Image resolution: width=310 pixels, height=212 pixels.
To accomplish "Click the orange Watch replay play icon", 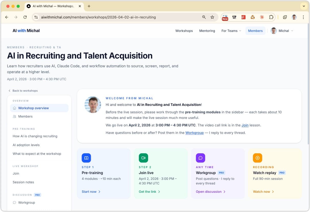I will (x=258, y=158).
